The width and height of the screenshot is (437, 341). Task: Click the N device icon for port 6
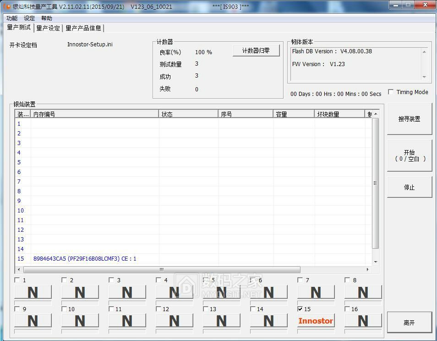click(x=268, y=292)
